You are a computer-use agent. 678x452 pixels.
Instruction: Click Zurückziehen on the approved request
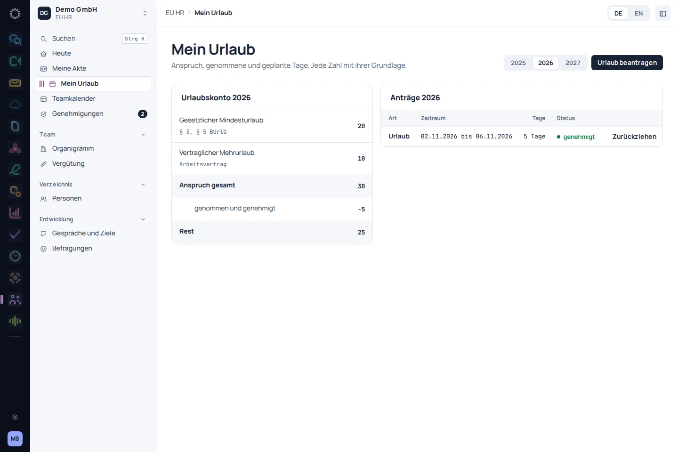pos(634,137)
